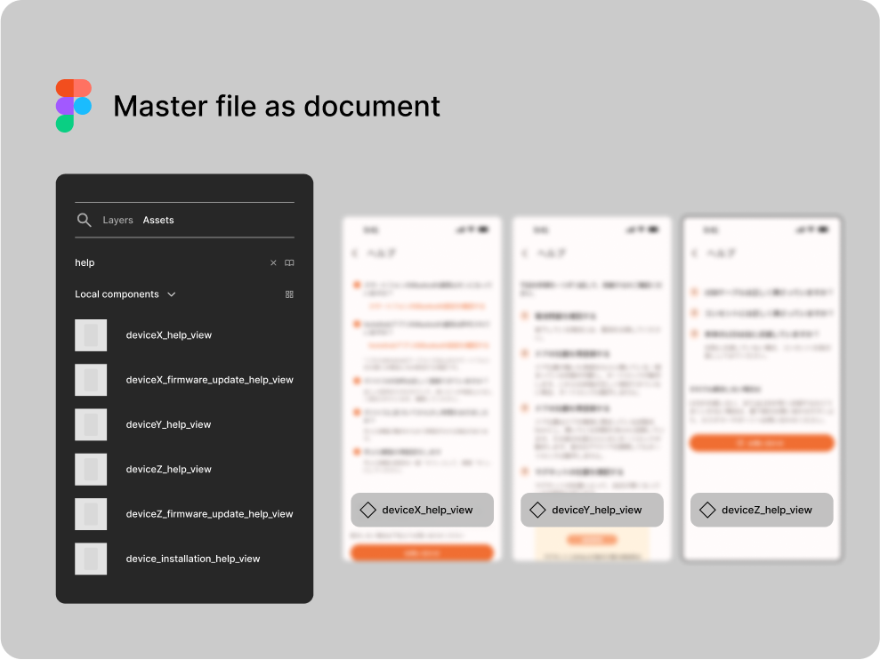
Task: Select deviceY_help_view in the component list
Action: (x=168, y=424)
